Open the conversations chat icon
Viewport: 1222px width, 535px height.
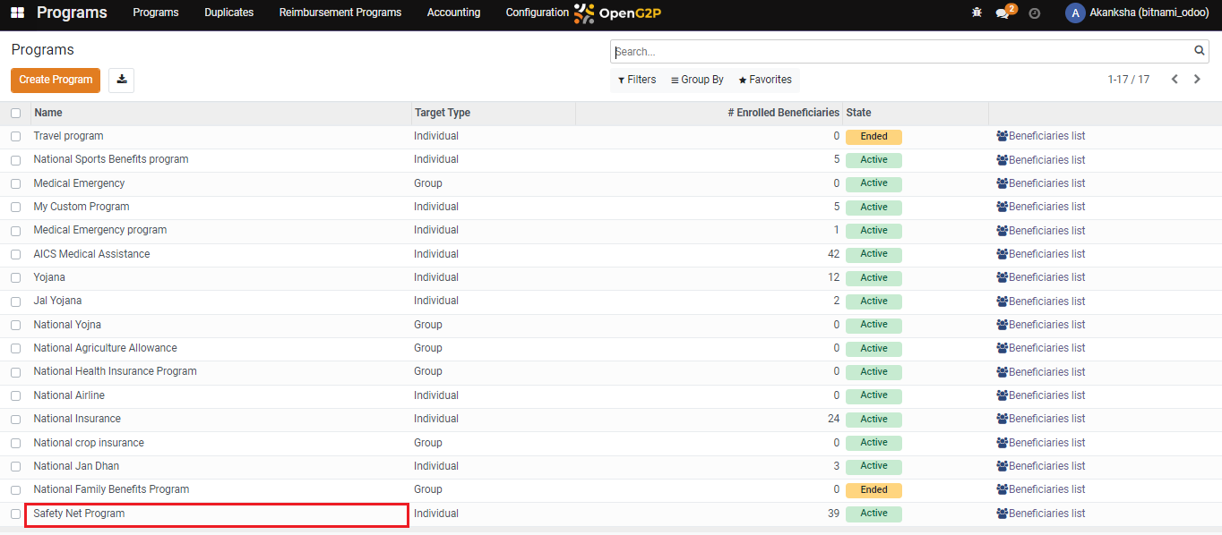tap(1003, 13)
